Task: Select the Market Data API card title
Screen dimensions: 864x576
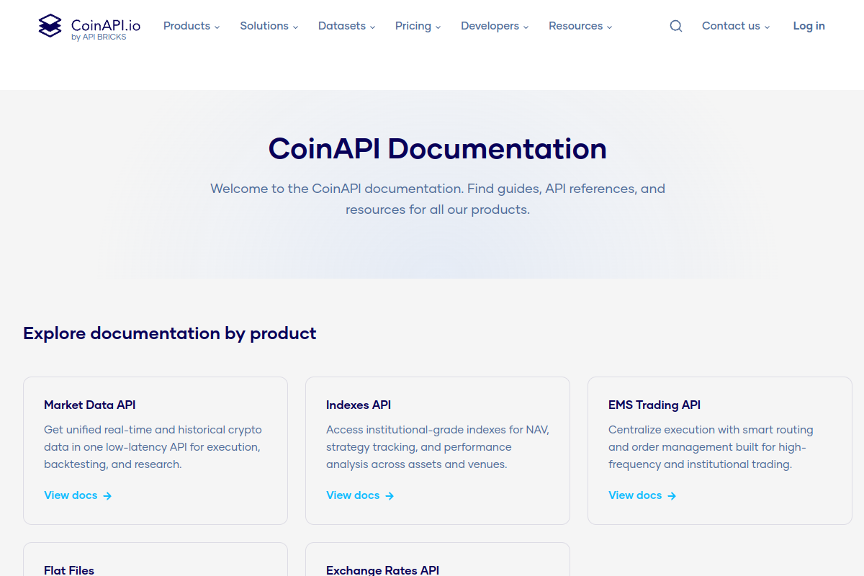Action: tap(90, 405)
